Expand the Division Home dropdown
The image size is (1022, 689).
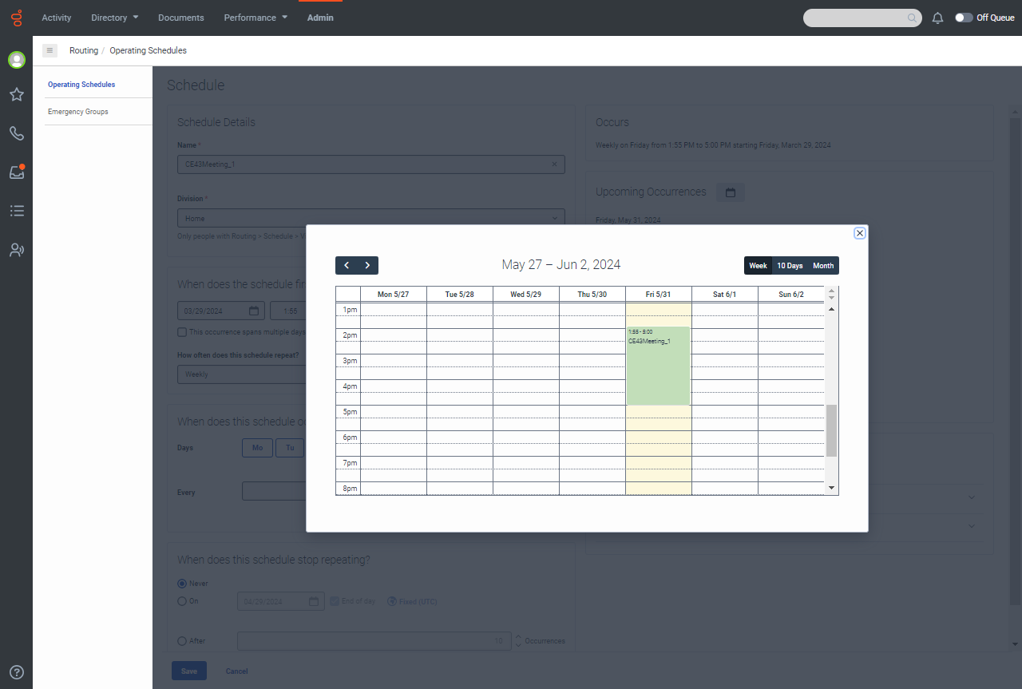(370, 218)
